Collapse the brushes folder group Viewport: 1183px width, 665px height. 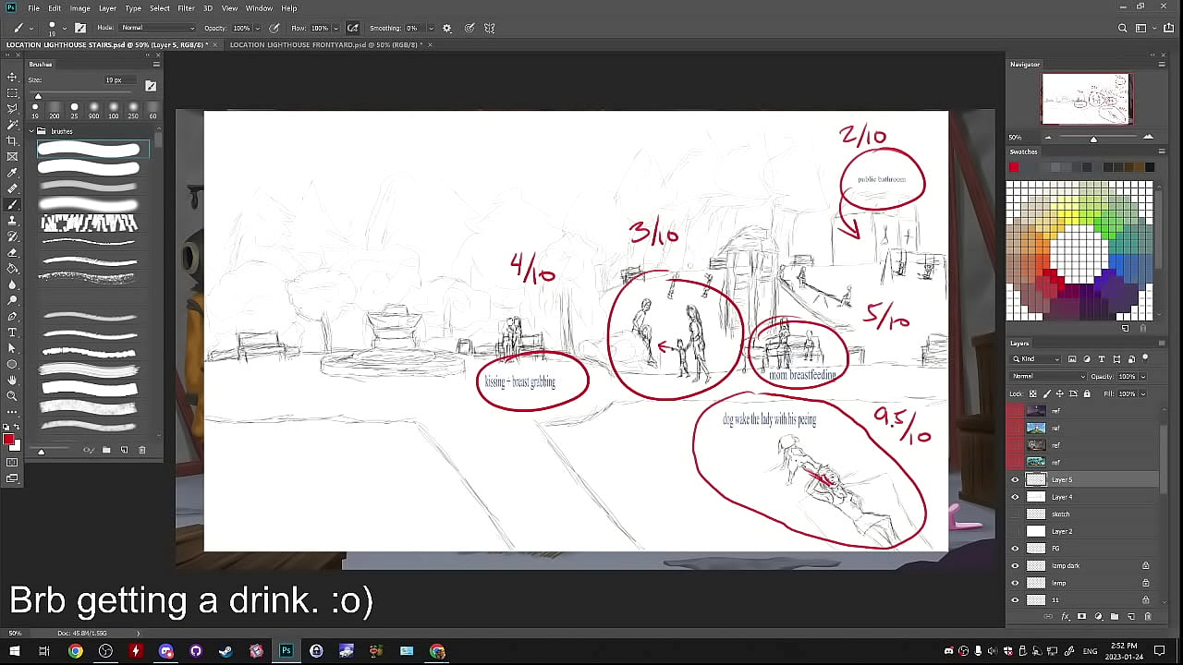coord(31,131)
